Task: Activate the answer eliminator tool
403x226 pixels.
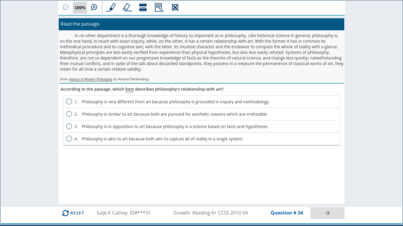Action: pyautogui.click(x=175, y=7)
